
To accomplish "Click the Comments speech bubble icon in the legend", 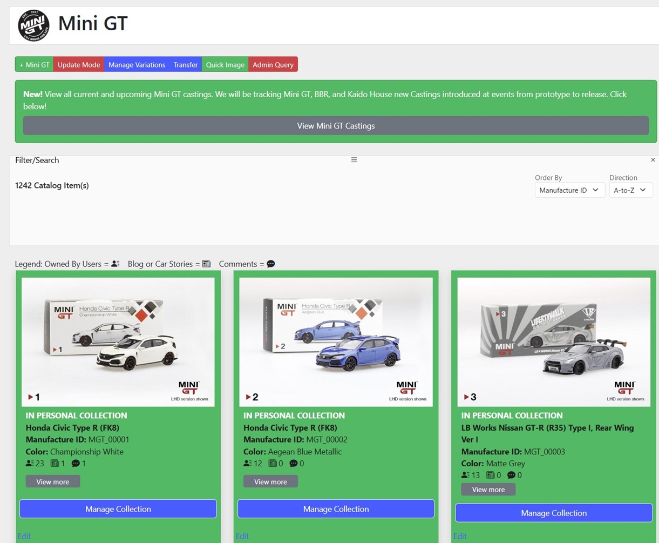I will click(270, 264).
